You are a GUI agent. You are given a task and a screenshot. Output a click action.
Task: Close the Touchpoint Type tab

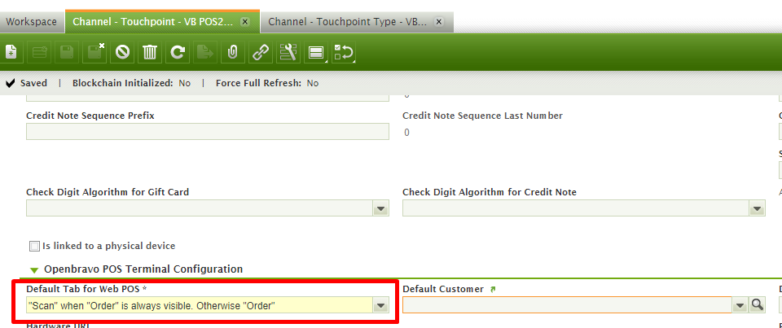(438, 21)
